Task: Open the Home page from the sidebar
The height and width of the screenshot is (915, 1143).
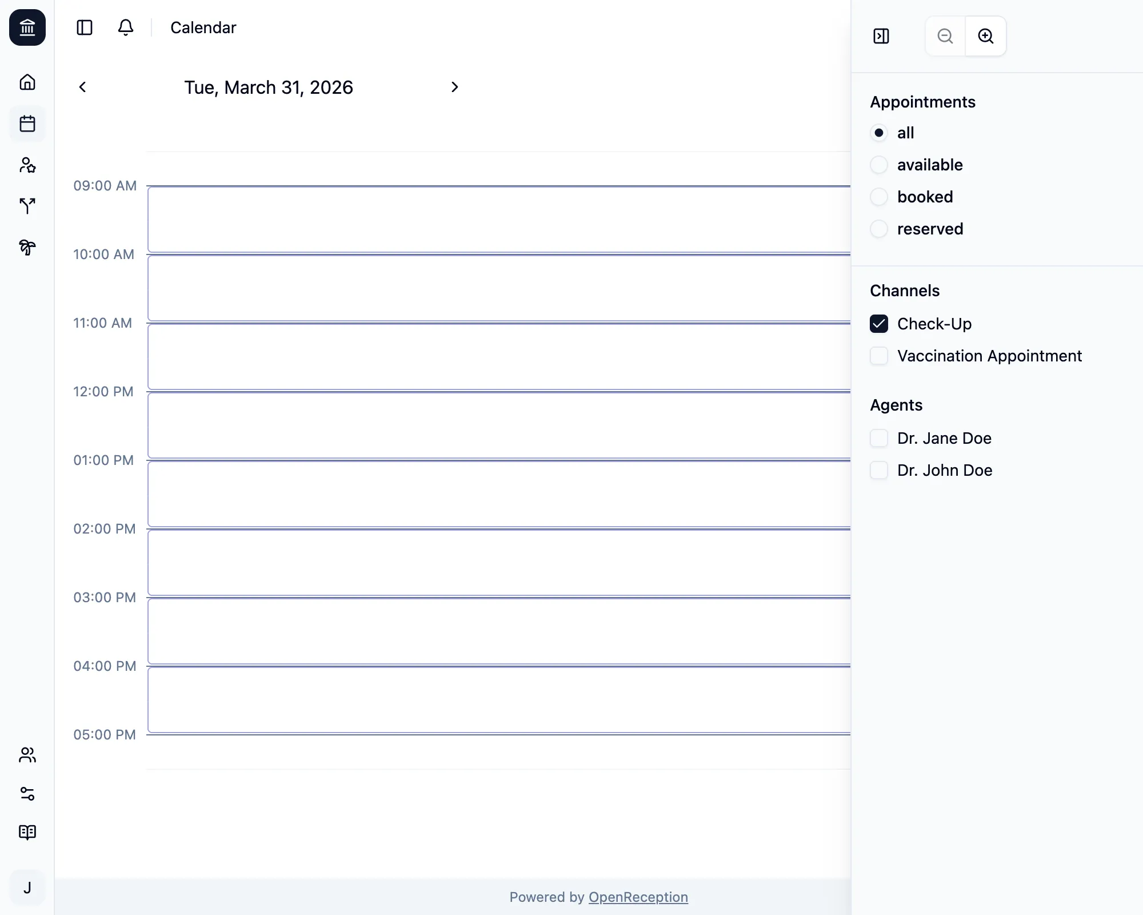Action: click(27, 82)
